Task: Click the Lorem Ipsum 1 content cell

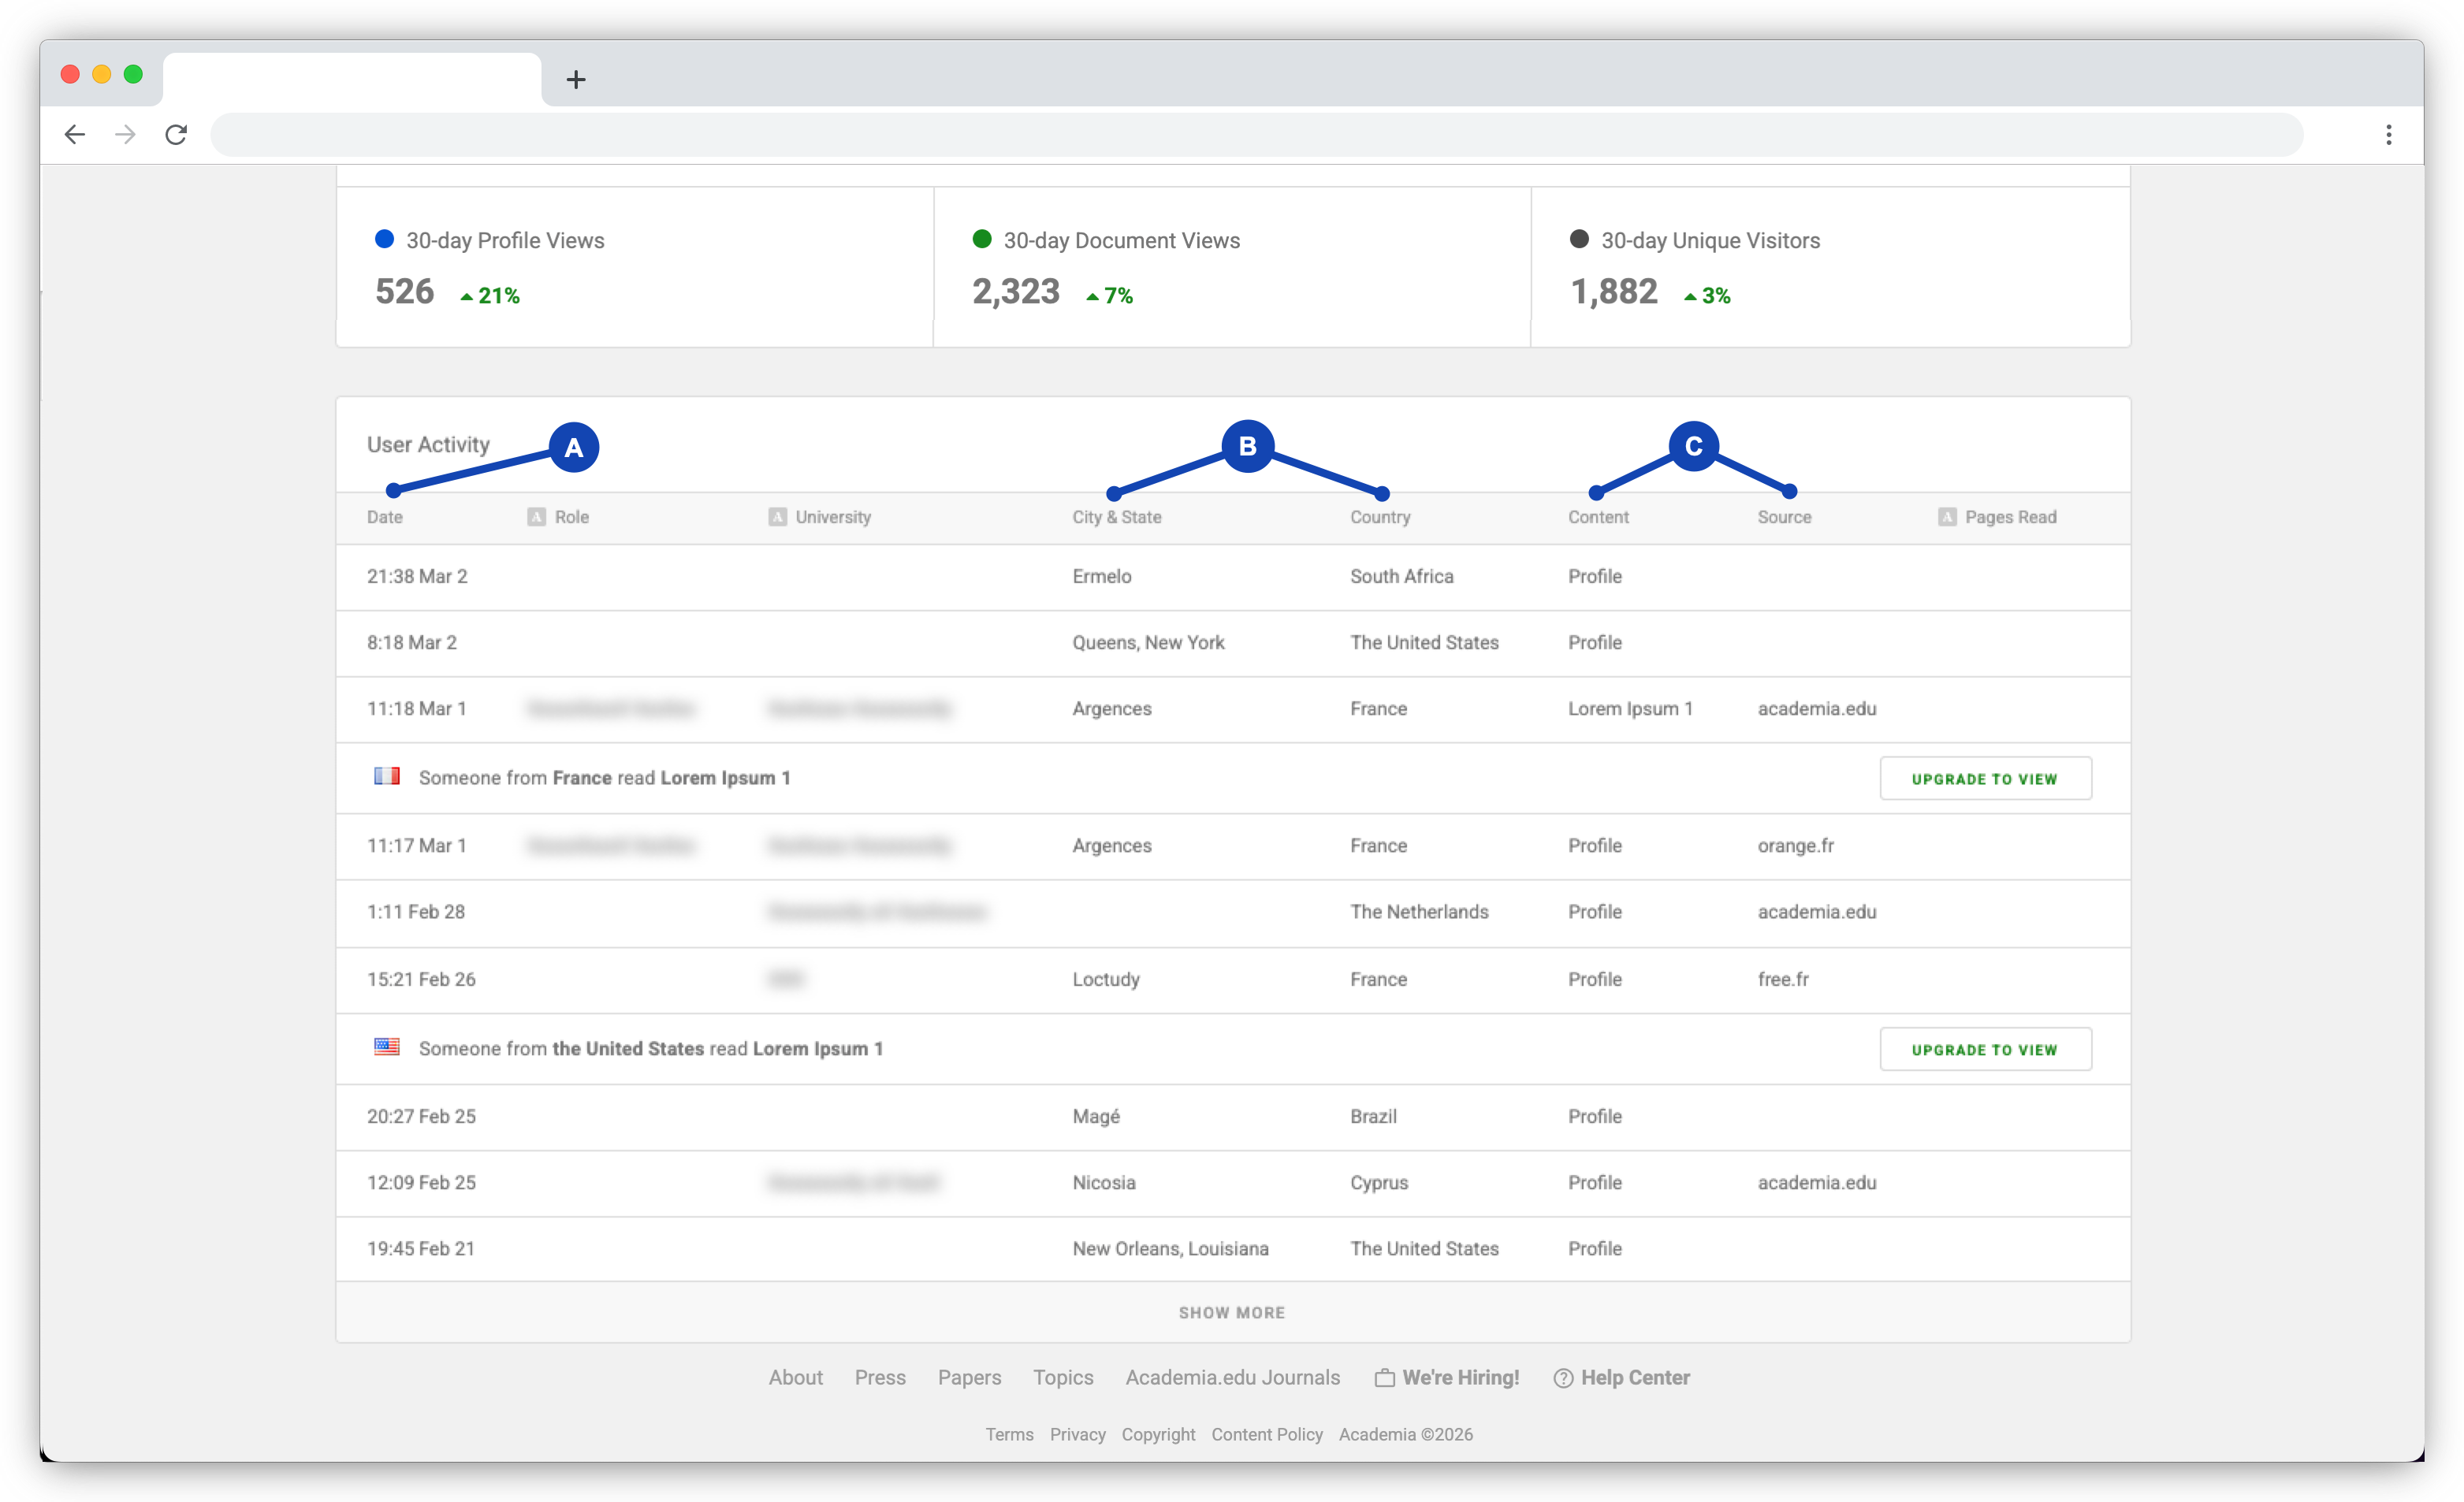Action: (x=1630, y=709)
